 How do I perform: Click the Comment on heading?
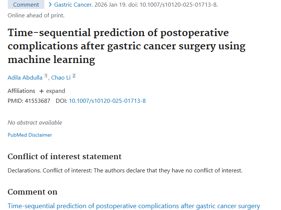click(32, 192)
